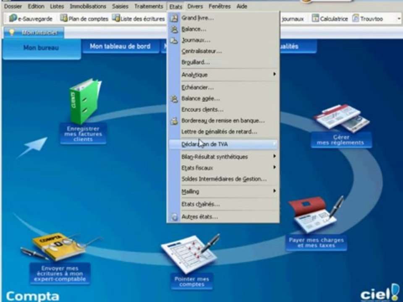The image size is (403, 302).
Task: Click the checklist sheet with pen icon
Action: 190,253
